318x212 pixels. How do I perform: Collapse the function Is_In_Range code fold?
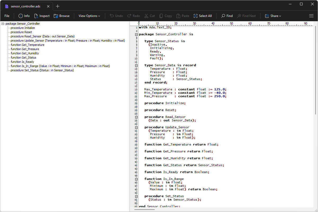tap(136, 179)
